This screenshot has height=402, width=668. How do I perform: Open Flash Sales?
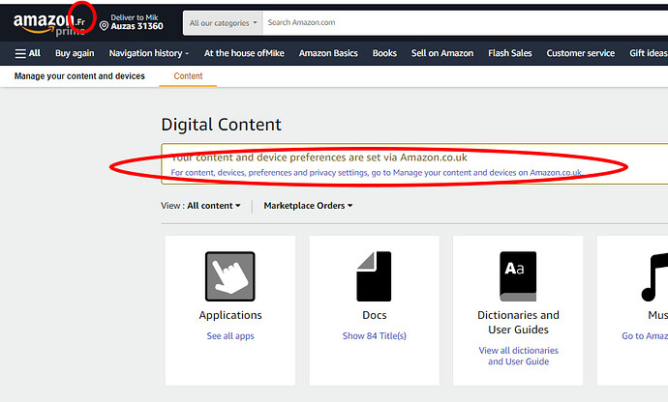point(510,53)
